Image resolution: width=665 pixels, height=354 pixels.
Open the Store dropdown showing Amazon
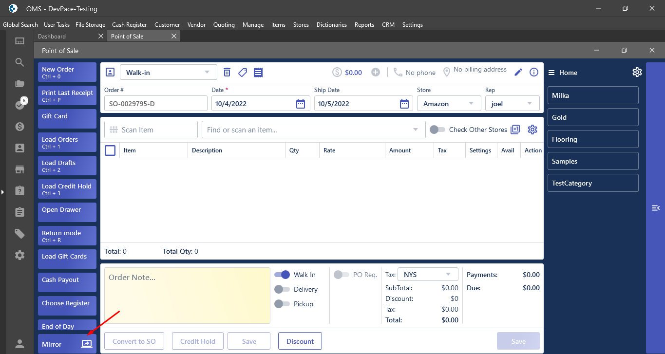tap(471, 104)
